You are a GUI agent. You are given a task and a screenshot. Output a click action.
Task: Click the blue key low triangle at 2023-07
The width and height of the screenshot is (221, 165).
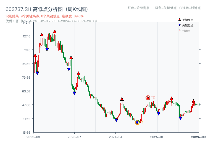(x=74, y=93)
